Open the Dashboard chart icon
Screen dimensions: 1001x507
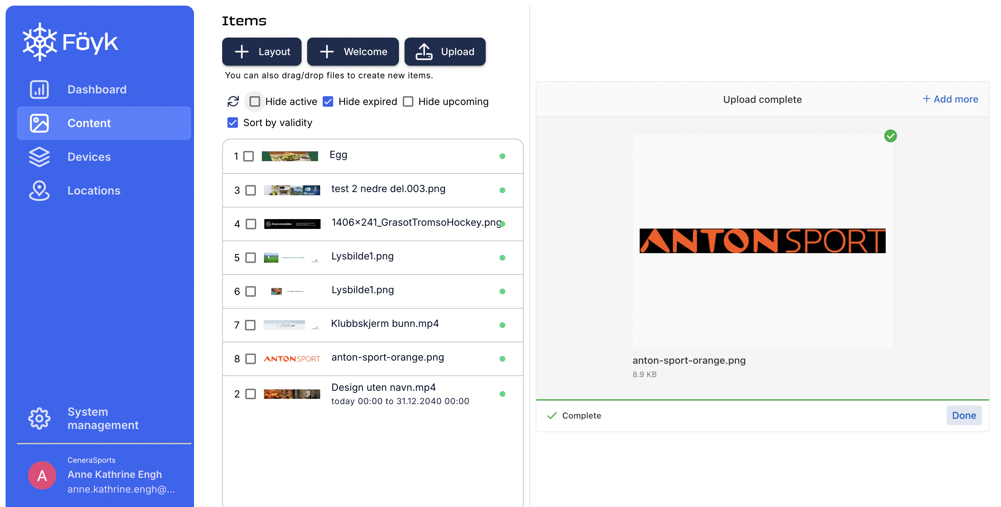(x=39, y=89)
